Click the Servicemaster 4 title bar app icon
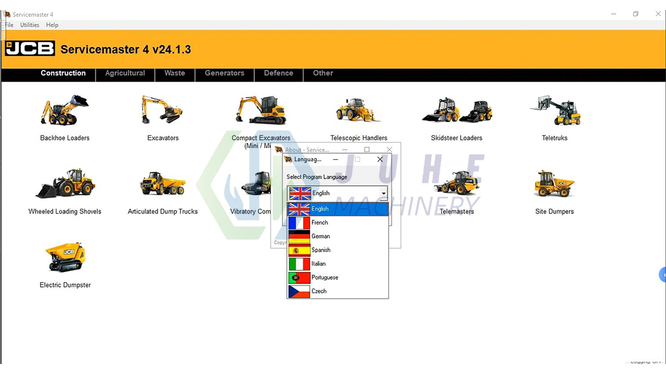This screenshot has width=666, height=374. tap(7, 14)
